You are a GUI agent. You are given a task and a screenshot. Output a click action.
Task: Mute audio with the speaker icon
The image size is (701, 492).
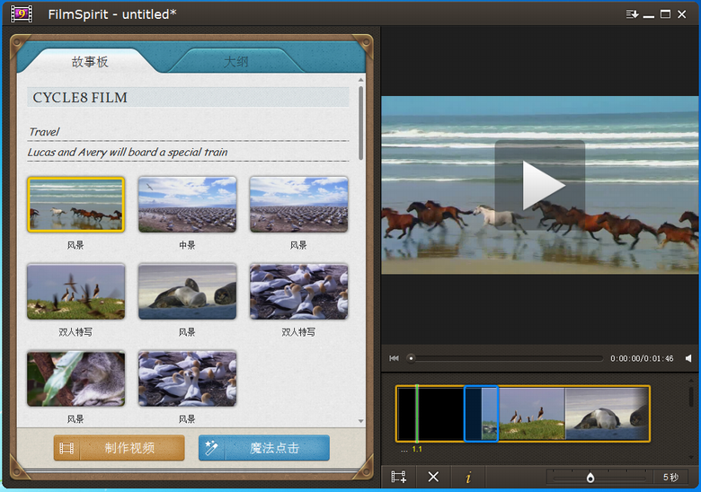point(688,358)
